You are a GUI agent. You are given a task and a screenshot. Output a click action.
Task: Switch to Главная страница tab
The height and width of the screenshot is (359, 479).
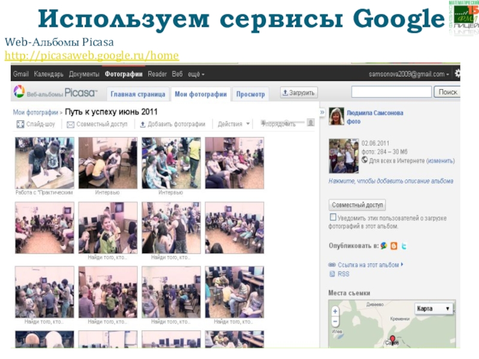[x=138, y=94]
